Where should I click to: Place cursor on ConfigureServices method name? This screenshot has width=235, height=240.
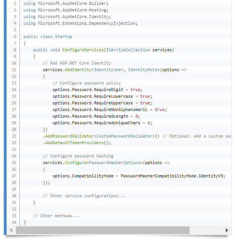pos(83,50)
